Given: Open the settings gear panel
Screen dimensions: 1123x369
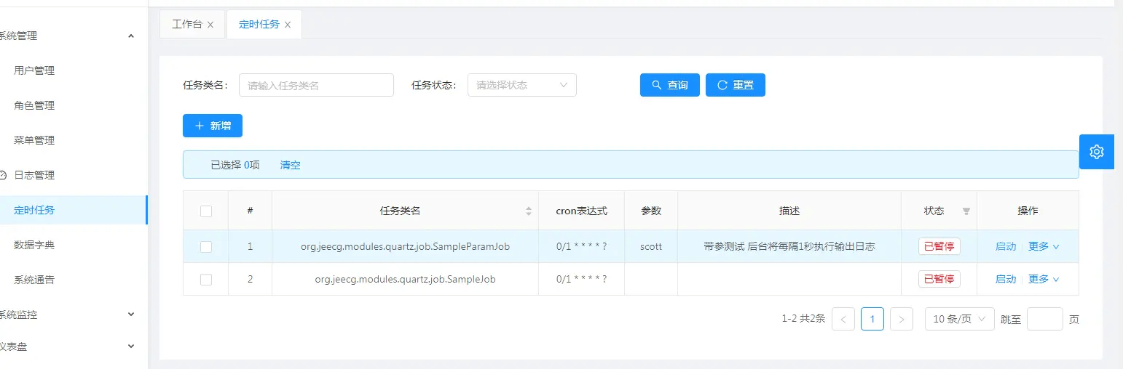Looking at the screenshot, I should pos(1096,152).
